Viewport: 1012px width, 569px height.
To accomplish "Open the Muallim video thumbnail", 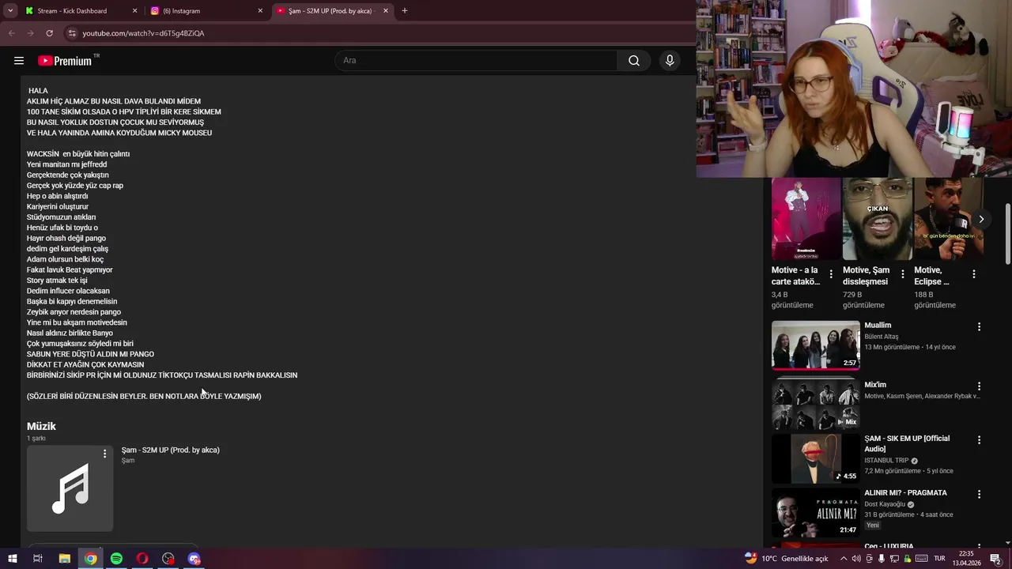I will tap(816, 345).
